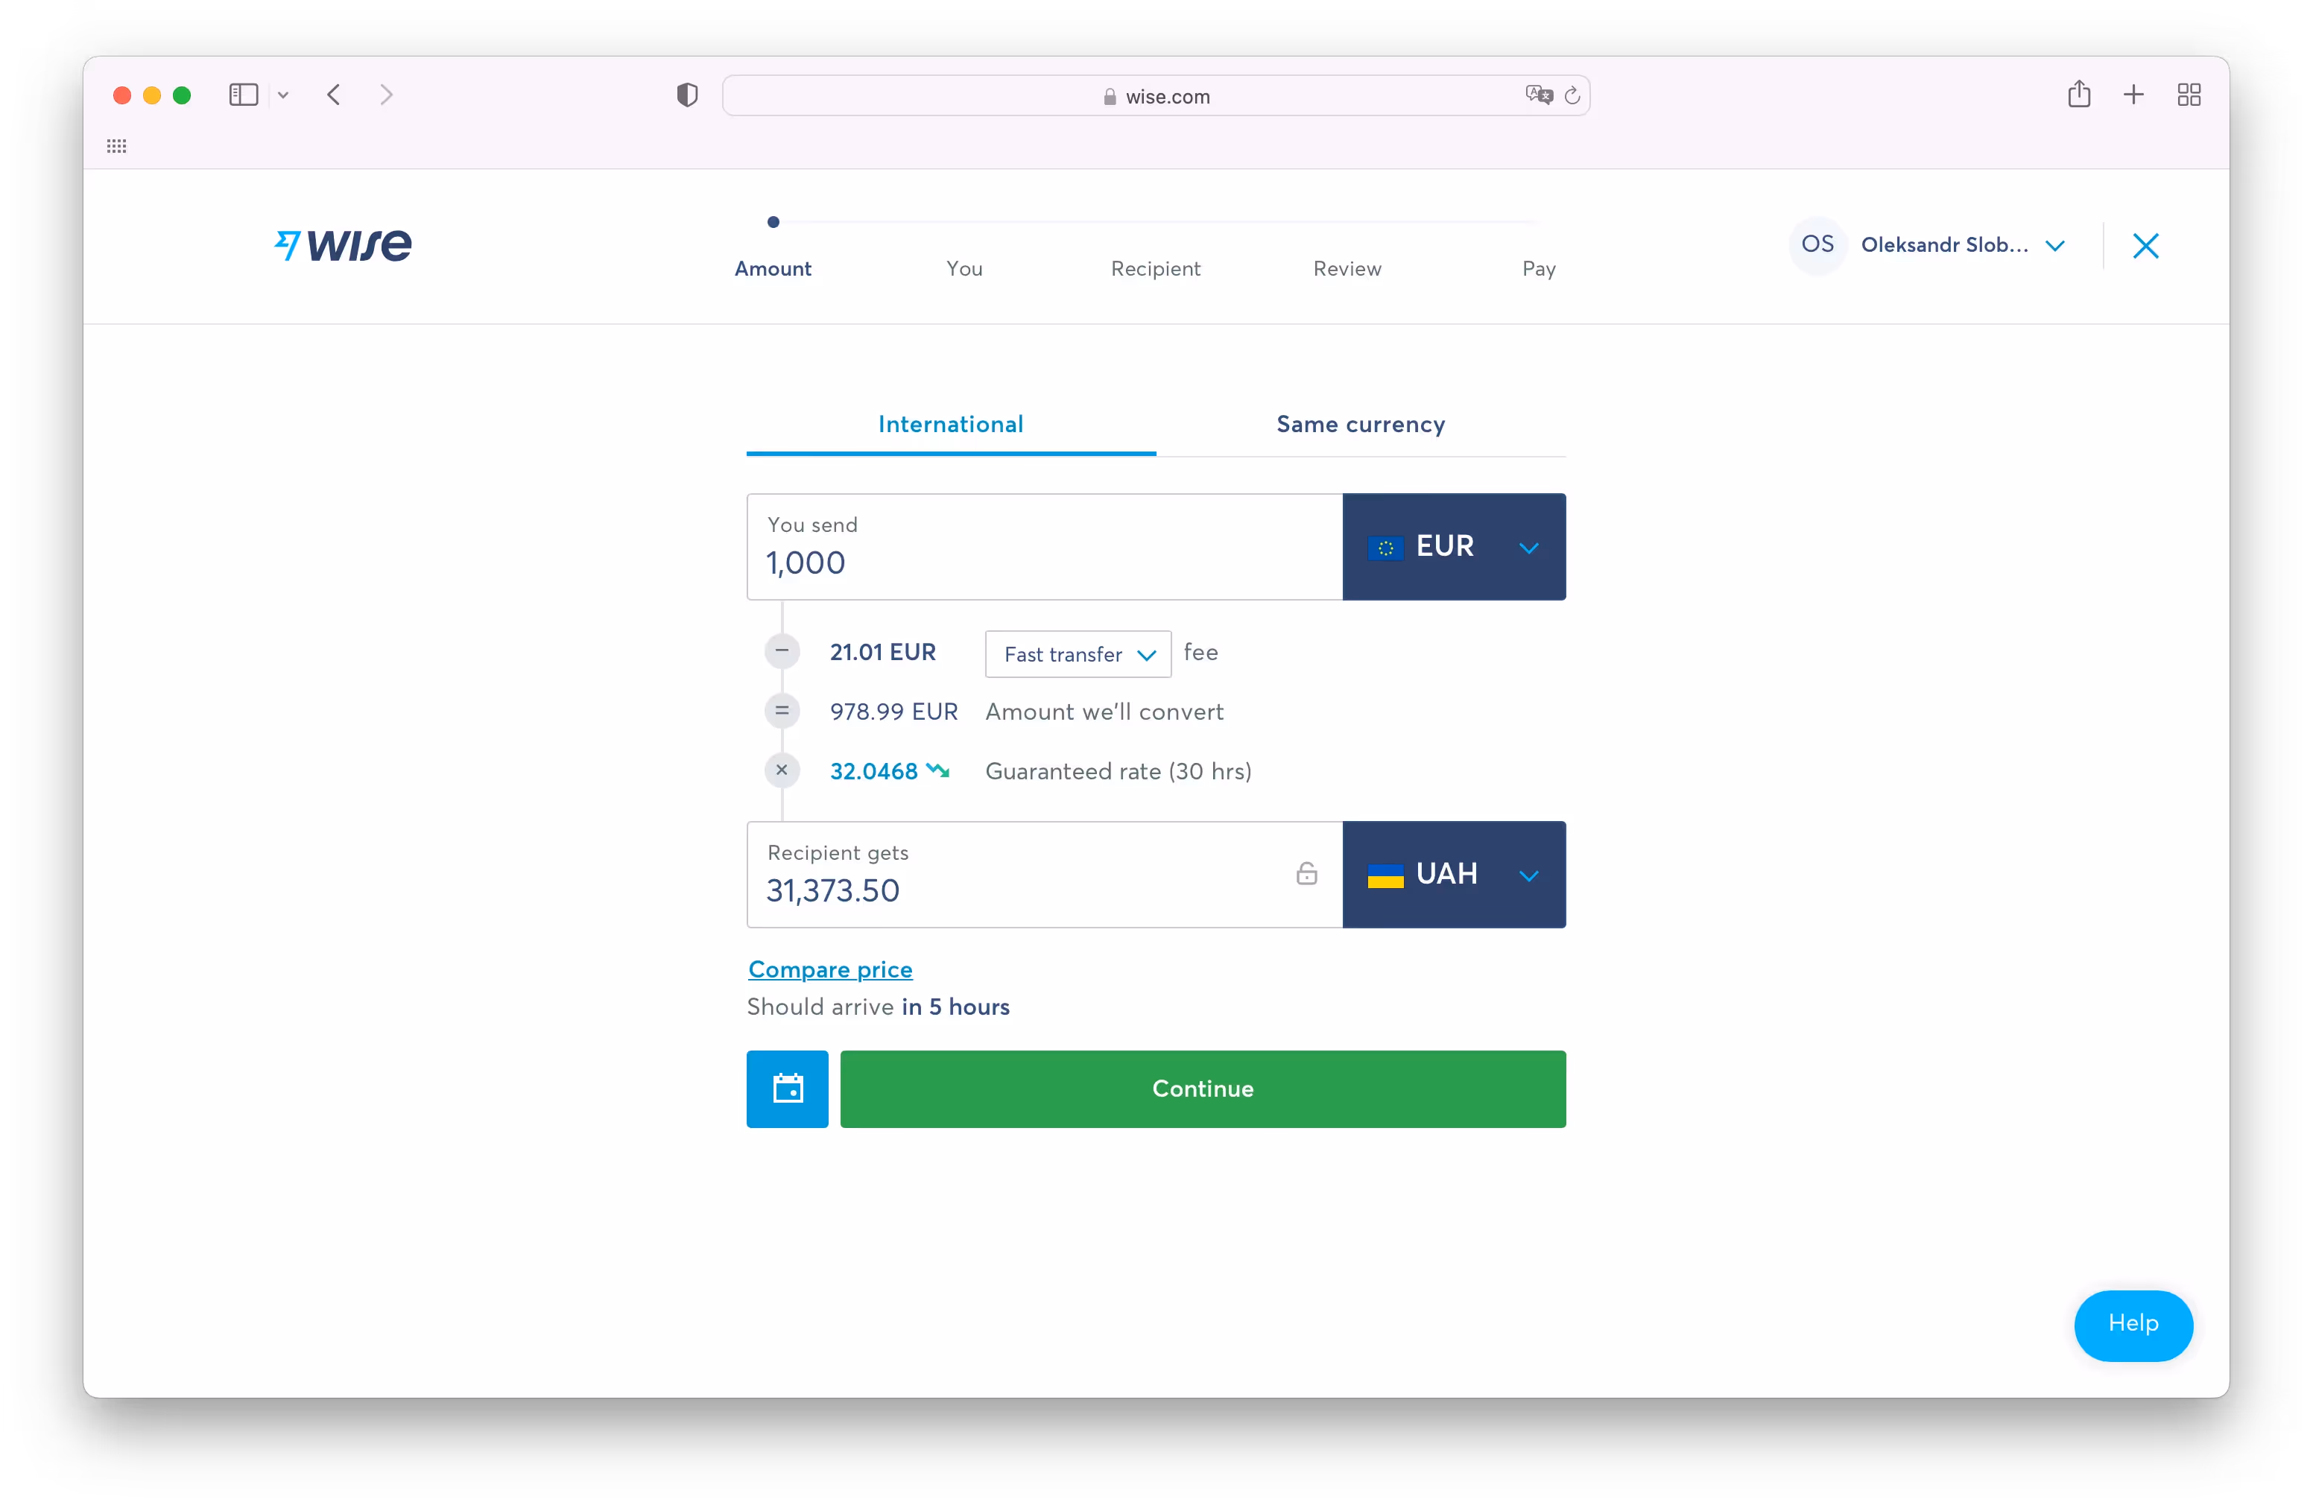Click the exchange rate trend arrow icon
This screenshot has width=2313, height=1508.
[938, 770]
